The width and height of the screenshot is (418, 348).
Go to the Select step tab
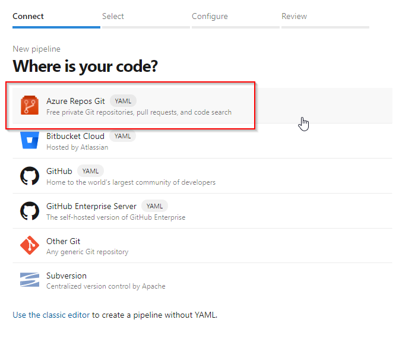(x=146, y=20)
